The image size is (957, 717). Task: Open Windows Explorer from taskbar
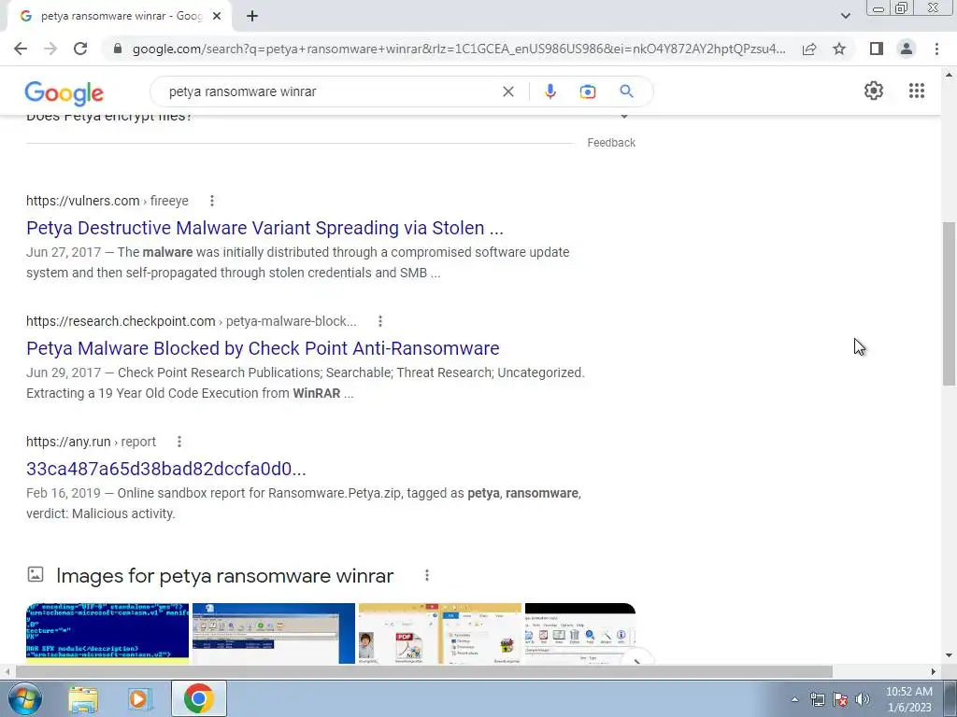[83, 698]
